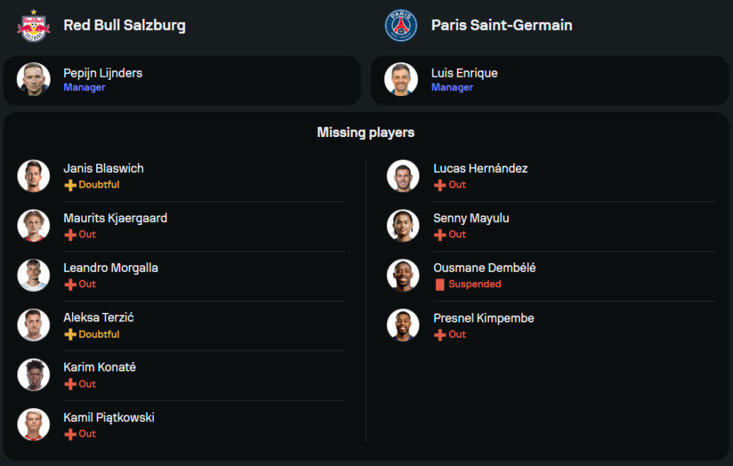Select Senny Mayulu's player avatar

pos(403,226)
